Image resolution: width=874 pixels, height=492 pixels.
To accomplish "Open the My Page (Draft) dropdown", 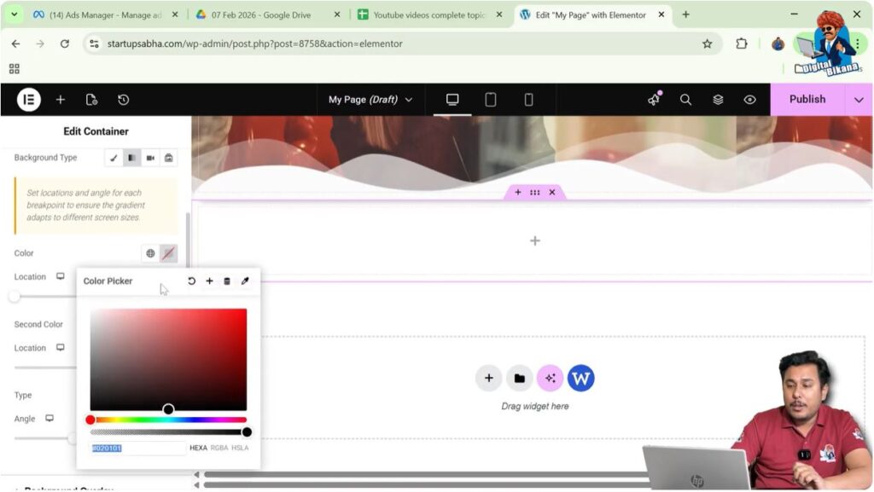I will 370,100.
